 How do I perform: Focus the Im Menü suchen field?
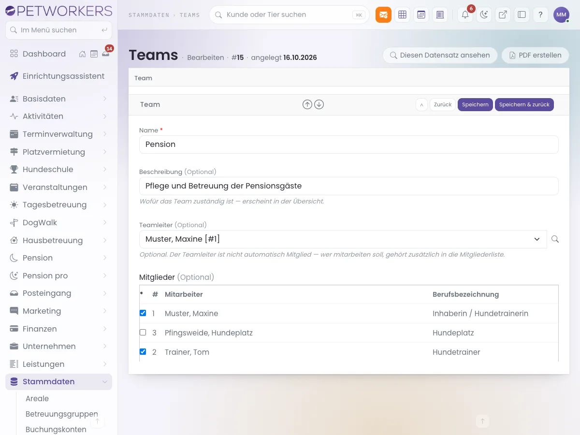tap(58, 30)
